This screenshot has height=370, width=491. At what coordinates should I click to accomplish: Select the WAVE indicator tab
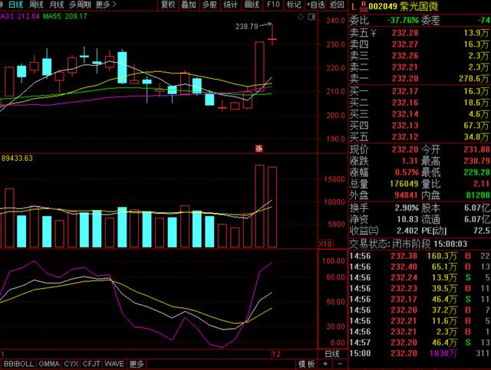[x=114, y=364]
